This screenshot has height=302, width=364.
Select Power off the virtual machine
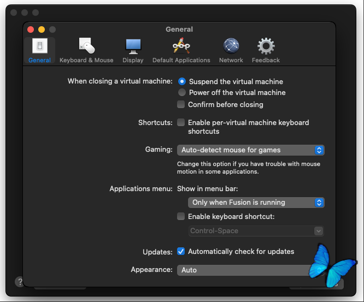[x=182, y=92]
